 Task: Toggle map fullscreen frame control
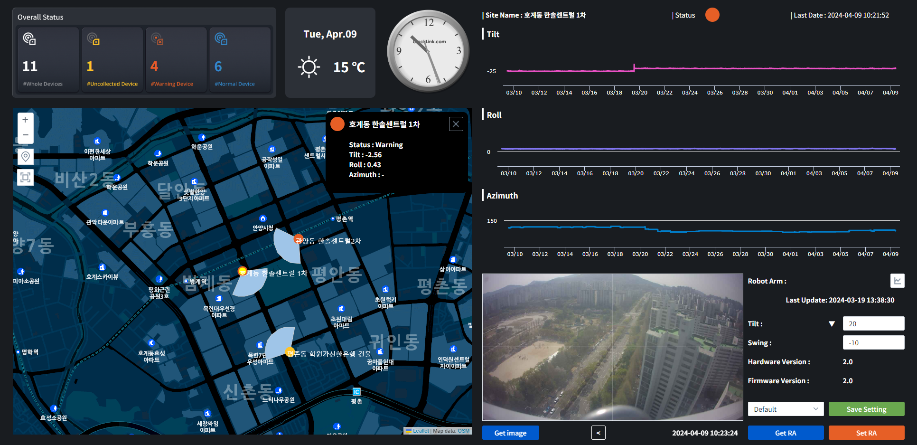click(25, 177)
